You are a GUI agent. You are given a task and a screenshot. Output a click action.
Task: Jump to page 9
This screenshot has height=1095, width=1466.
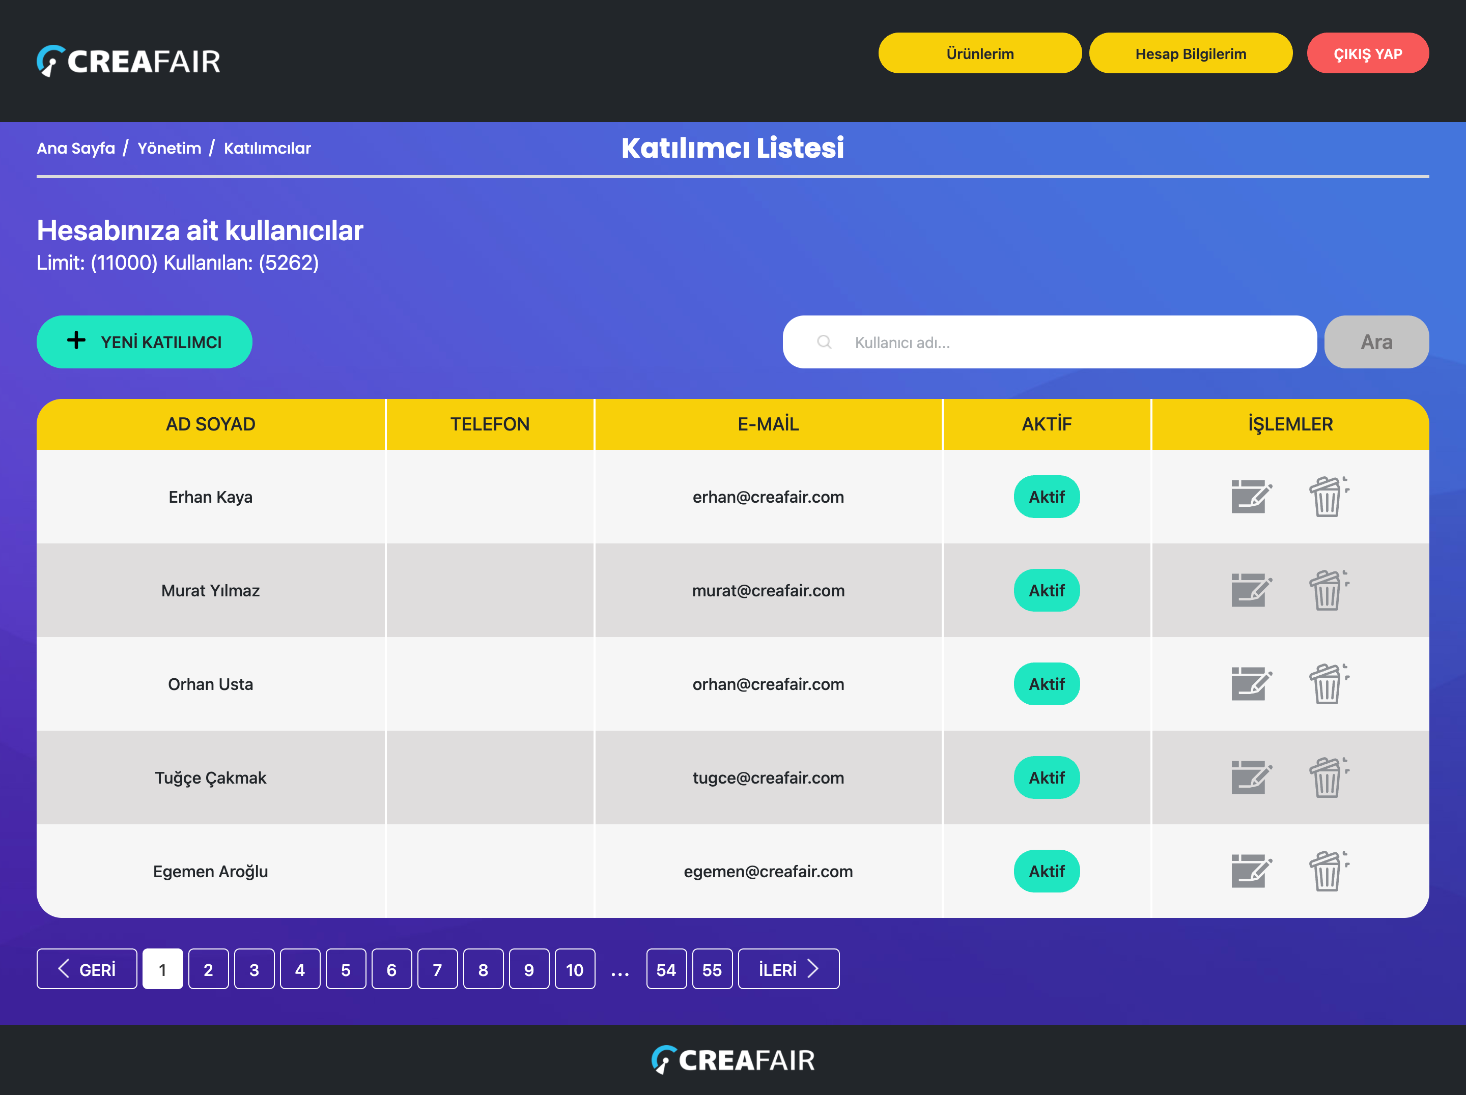tap(528, 968)
